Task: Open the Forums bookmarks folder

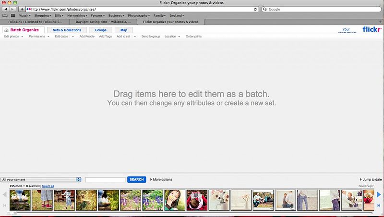Action: click(98, 15)
